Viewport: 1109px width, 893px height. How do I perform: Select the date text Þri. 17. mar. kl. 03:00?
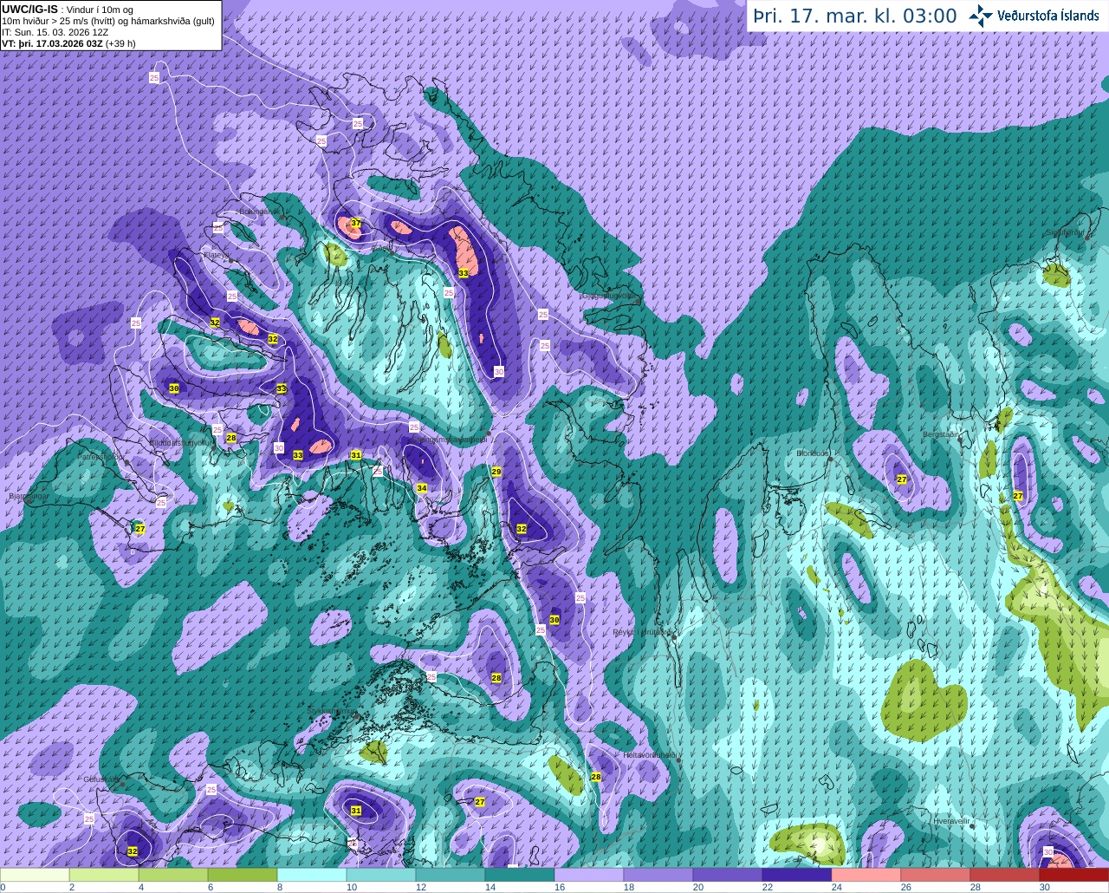[854, 16]
